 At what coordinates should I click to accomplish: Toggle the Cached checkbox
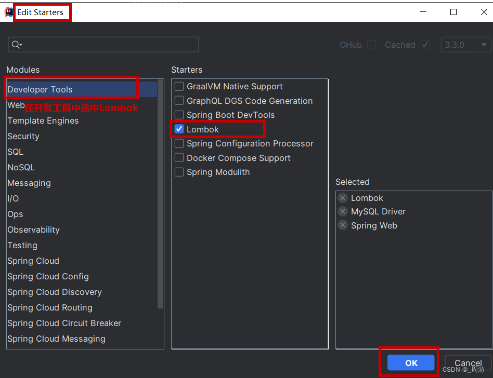(x=425, y=45)
